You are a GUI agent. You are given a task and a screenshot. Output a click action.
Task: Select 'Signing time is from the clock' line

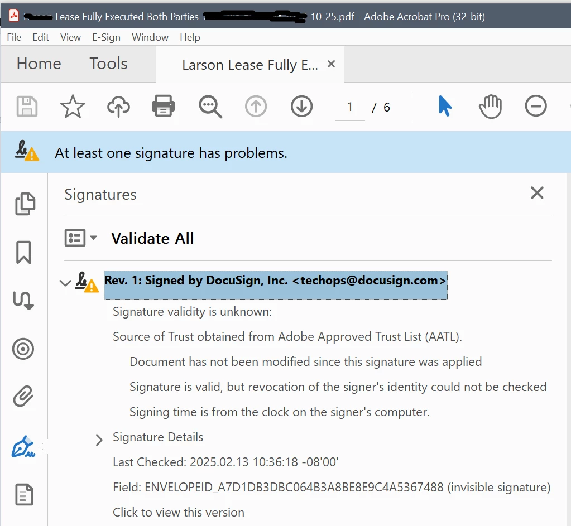[x=280, y=412]
